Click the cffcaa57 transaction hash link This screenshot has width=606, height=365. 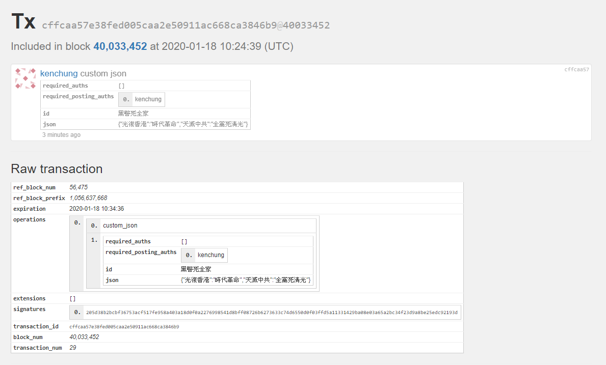576,69
